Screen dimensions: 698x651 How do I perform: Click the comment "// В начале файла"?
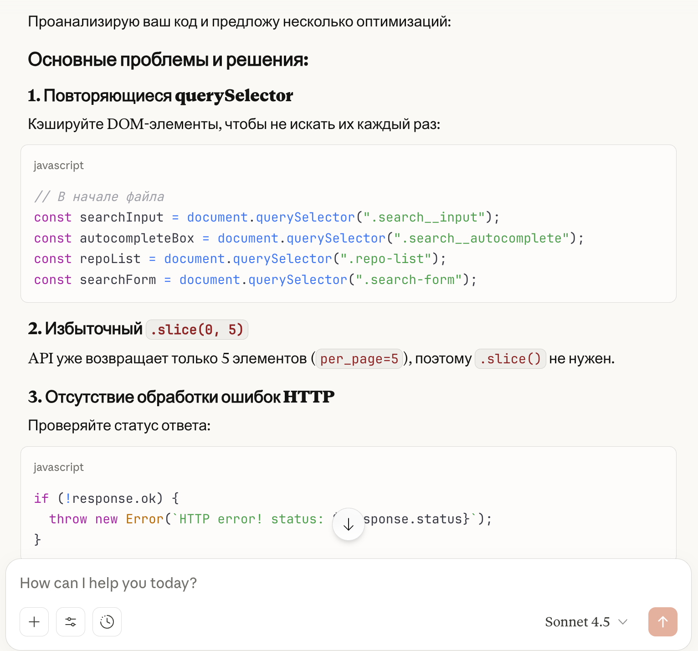click(x=99, y=197)
